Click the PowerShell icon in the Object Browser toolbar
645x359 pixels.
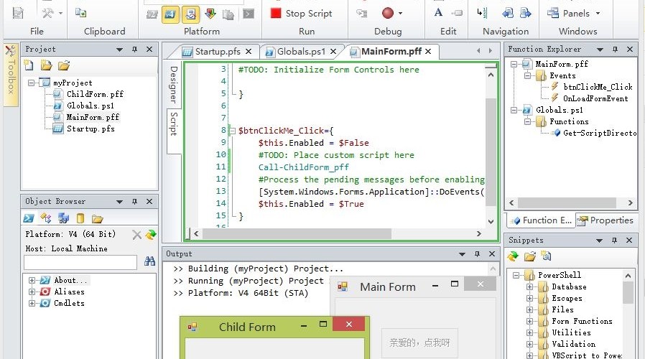(x=29, y=218)
